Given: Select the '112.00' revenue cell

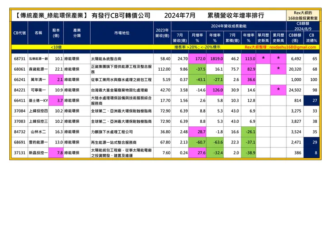Looking at the screenshot, I should click(162, 69).
